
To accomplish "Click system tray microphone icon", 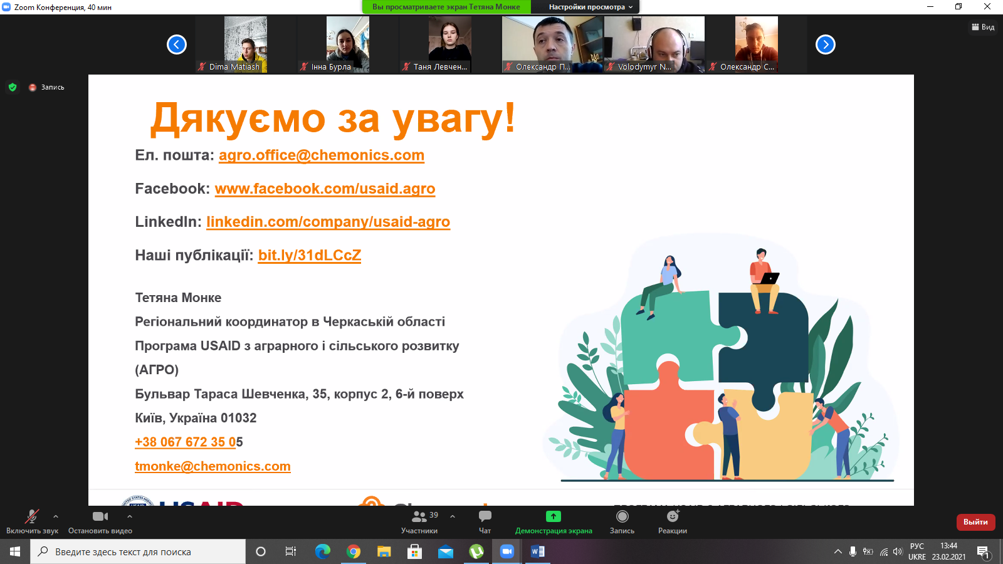I will [x=853, y=551].
